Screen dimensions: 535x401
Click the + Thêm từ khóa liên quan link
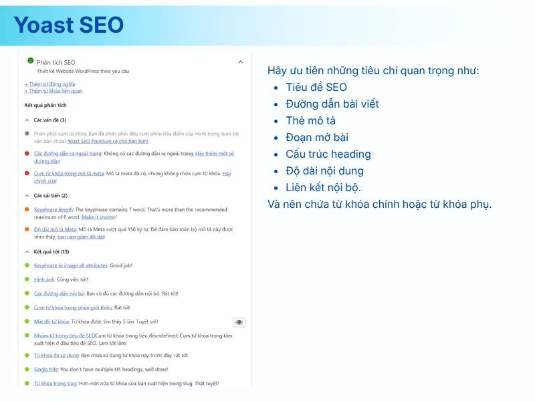(x=53, y=91)
